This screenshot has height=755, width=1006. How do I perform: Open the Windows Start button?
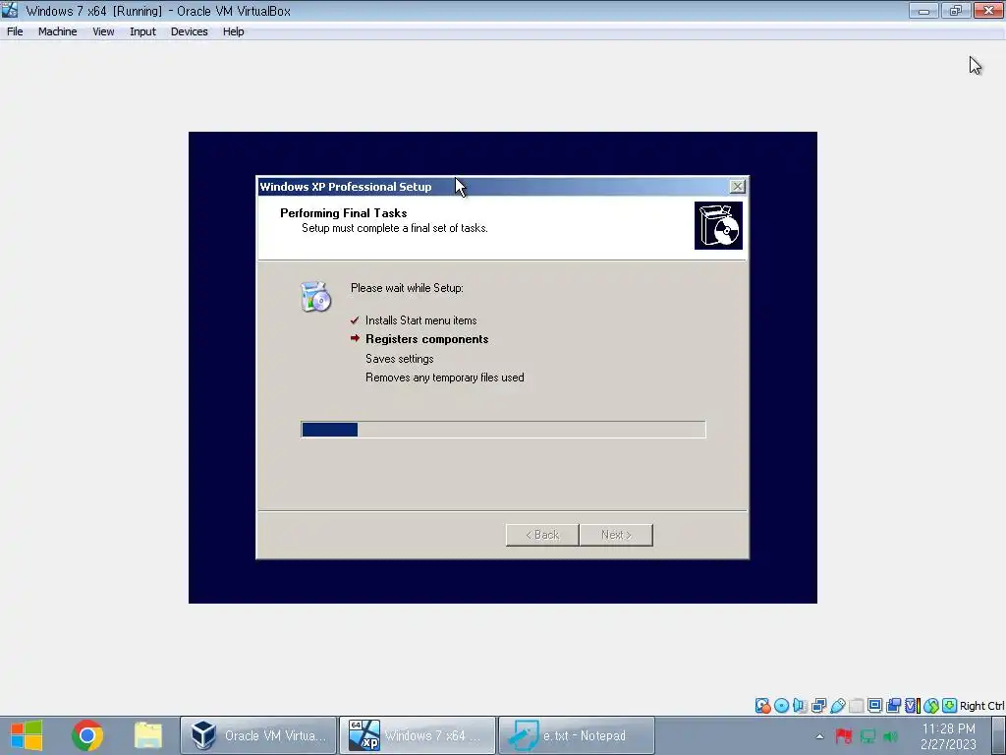27,735
